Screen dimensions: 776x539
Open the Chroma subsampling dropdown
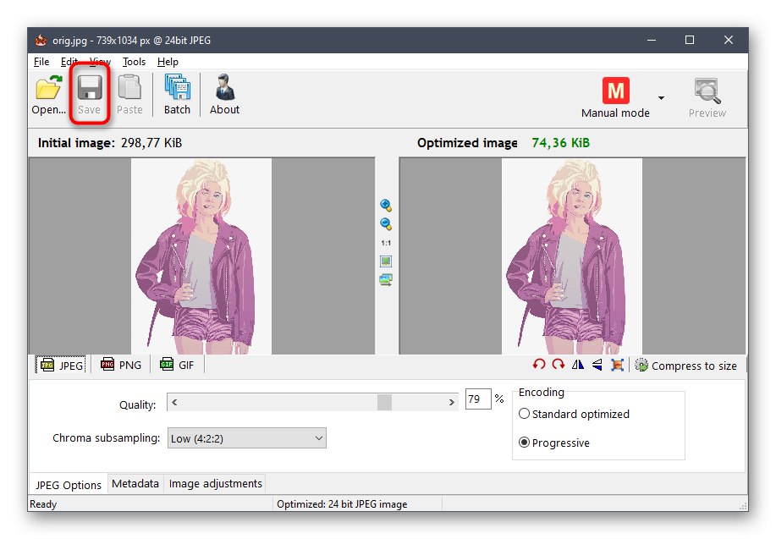click(x=247, y=438)
